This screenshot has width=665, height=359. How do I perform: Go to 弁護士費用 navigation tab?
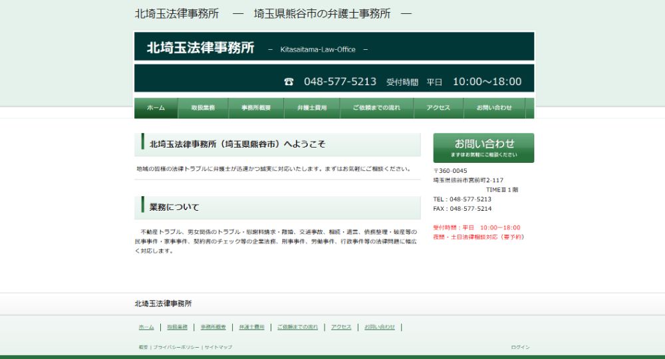coord(312,108)
